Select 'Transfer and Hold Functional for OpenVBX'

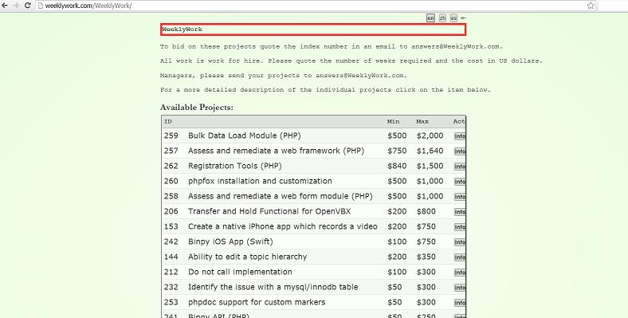tap(269, 211)
